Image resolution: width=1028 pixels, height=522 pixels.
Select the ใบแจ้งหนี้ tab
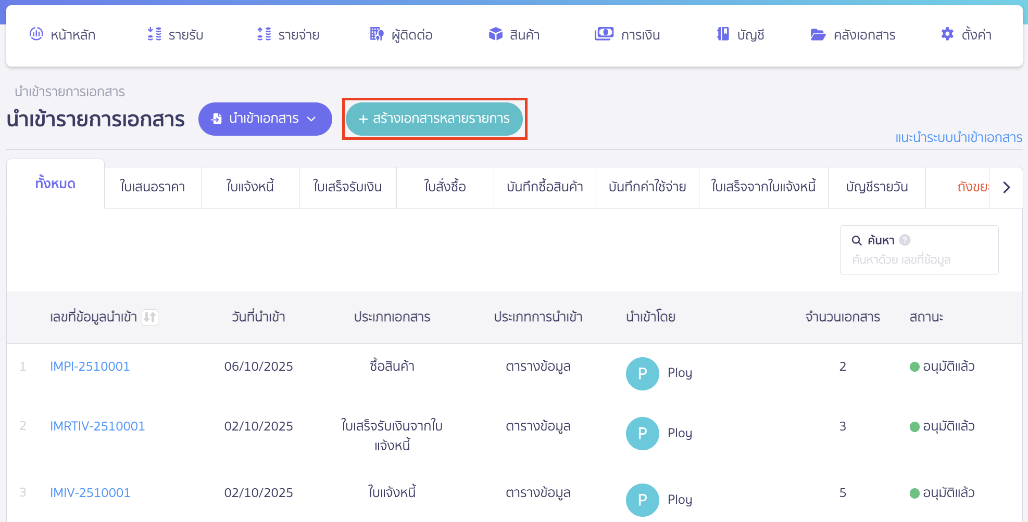point(250,187)
